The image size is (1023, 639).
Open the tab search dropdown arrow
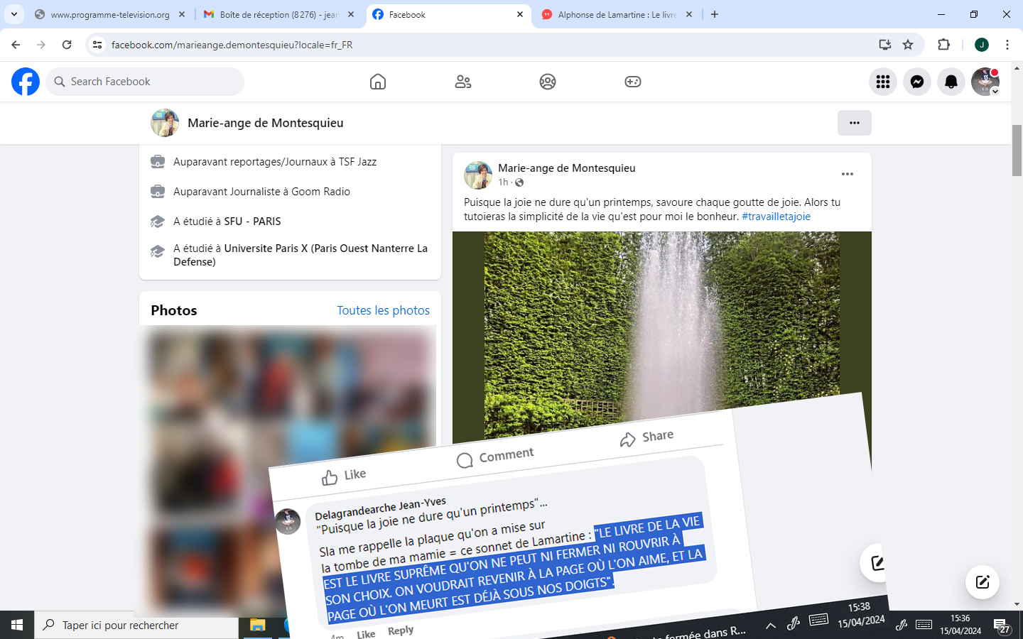14,14
